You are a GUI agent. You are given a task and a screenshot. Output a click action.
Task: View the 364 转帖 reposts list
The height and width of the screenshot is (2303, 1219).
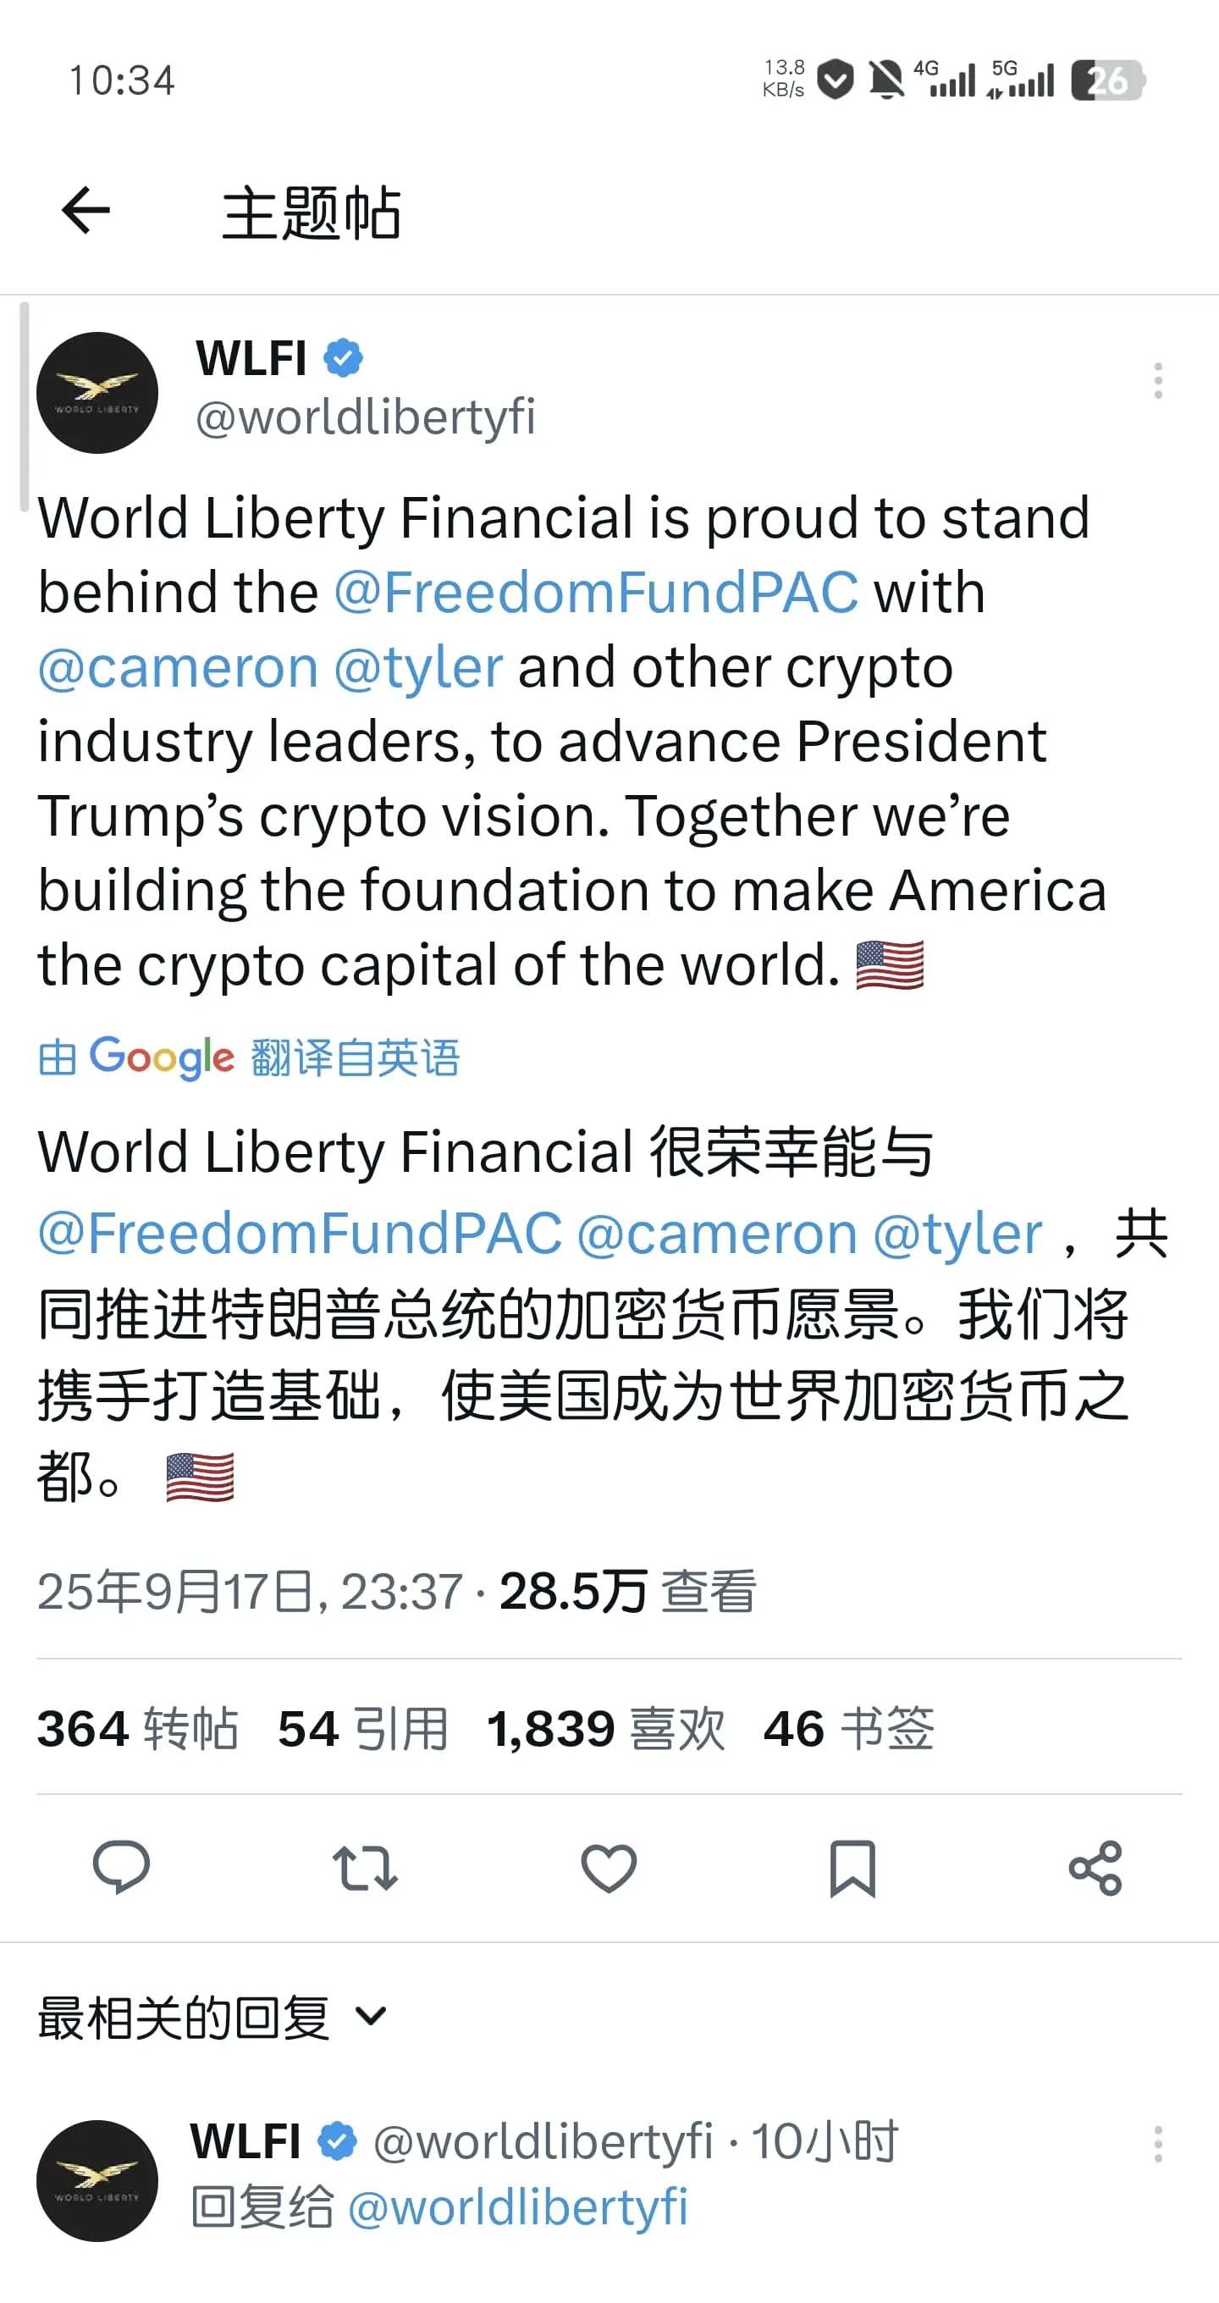click(138, 1728)
